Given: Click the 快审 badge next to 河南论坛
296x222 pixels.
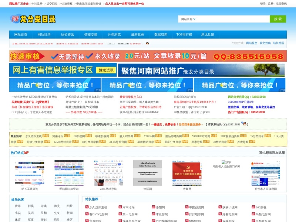Looking at the screenshot, I should click(67, 136).
